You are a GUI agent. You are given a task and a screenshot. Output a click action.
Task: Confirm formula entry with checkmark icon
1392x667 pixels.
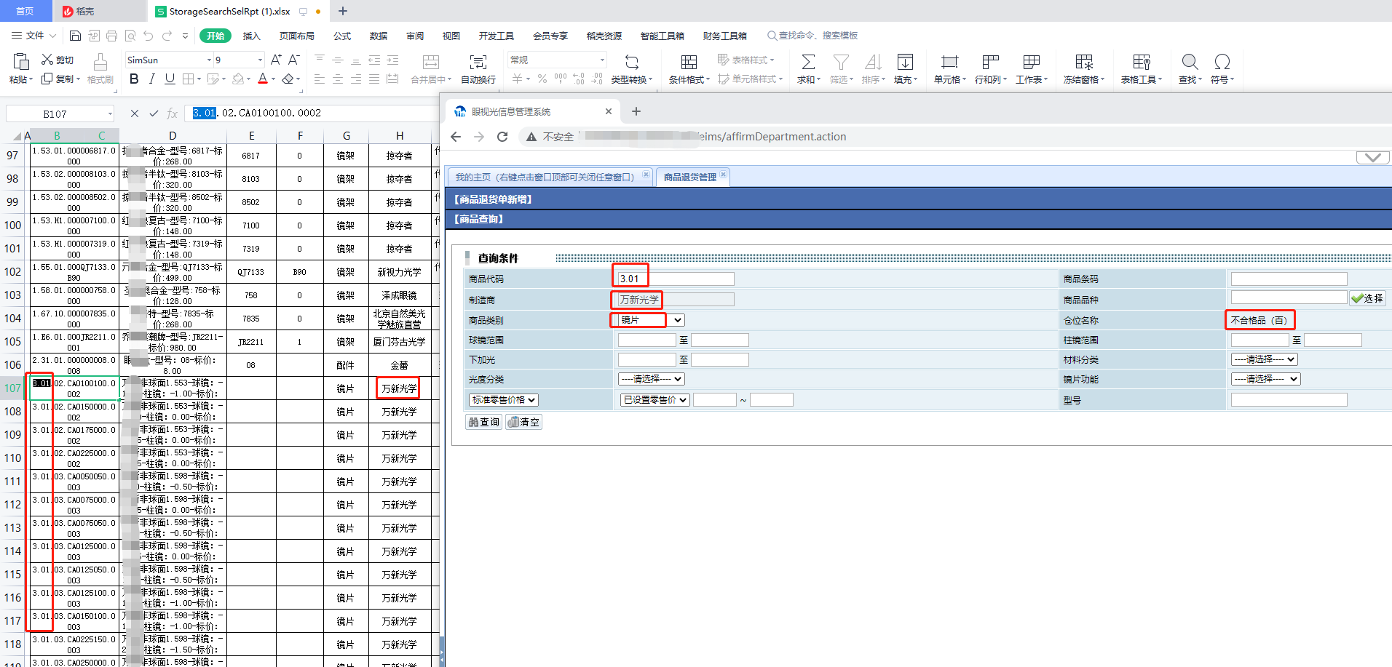click(x=154, y=113)
